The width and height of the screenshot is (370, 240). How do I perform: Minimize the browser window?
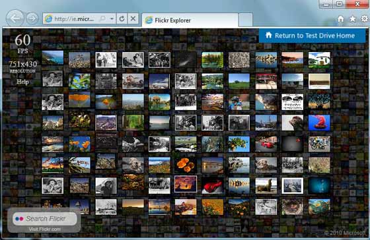coord(326,4)
